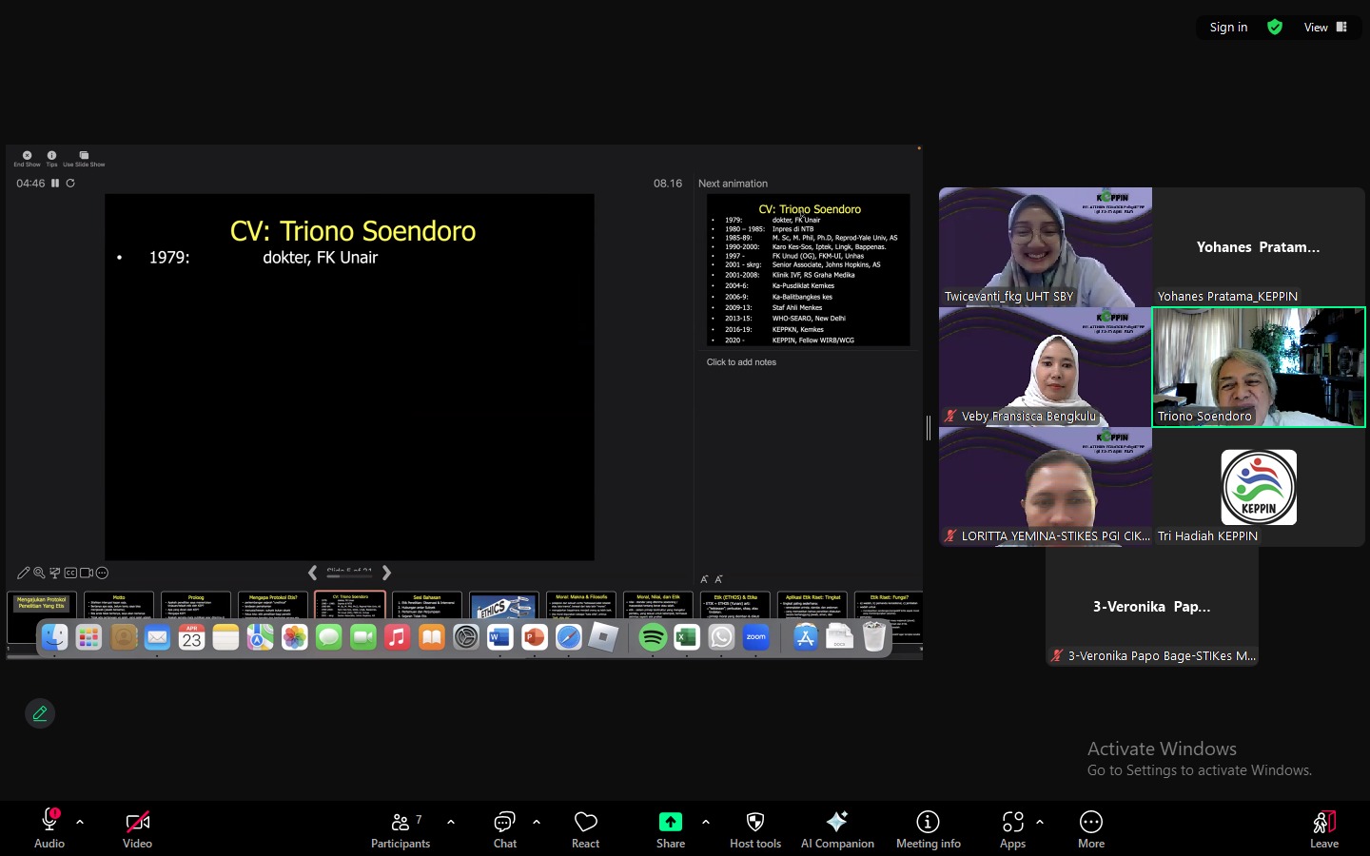Click the green Share screen button
The height and width of the screenshot is (856, 1370).
(x=671, y=828)
